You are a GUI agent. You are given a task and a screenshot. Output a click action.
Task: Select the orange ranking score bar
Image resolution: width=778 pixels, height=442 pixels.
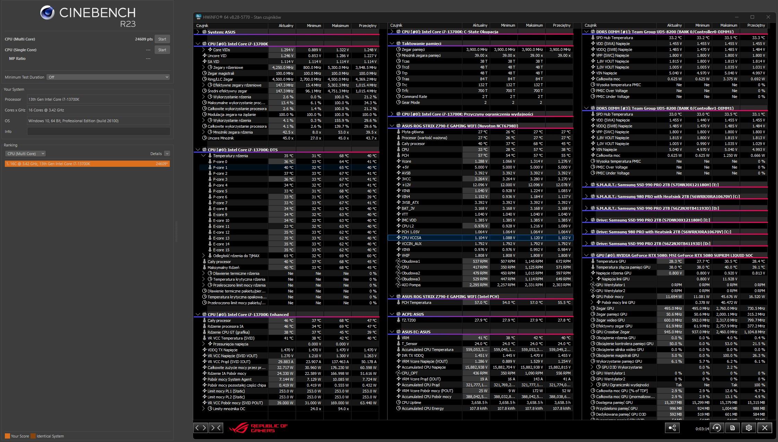pos(87,164)
